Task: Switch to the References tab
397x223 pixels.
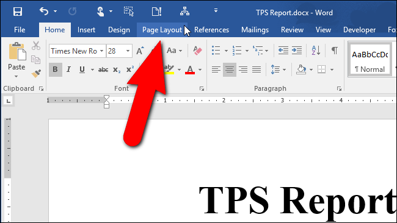Action: (212, 30)
